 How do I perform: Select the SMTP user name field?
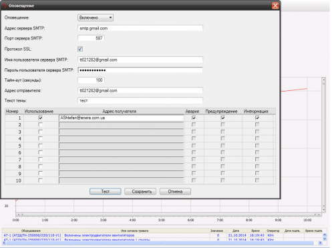pos(140,59)
